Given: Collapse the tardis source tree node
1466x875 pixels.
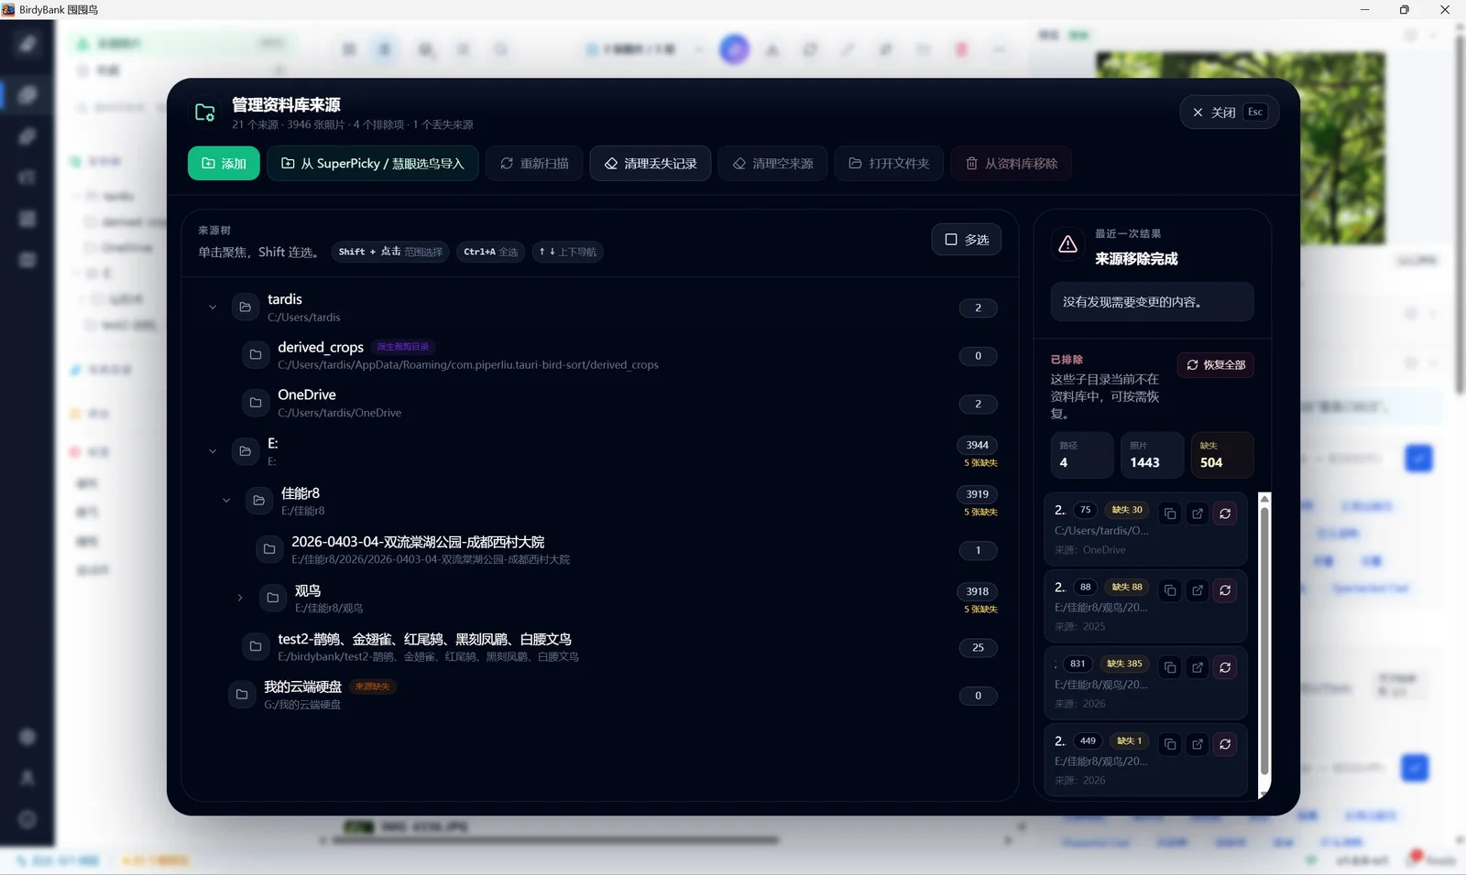Looking at the screenshot, I should pyautogui.click(x=213, y=308).
